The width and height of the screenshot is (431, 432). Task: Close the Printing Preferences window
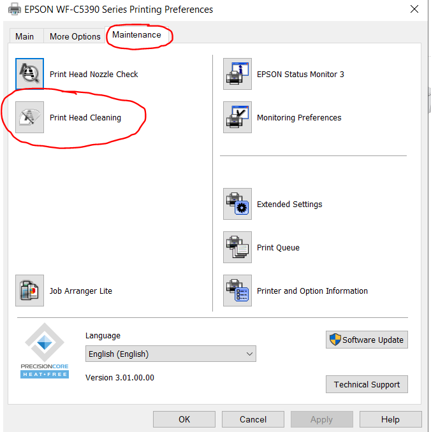click(414, 9)
